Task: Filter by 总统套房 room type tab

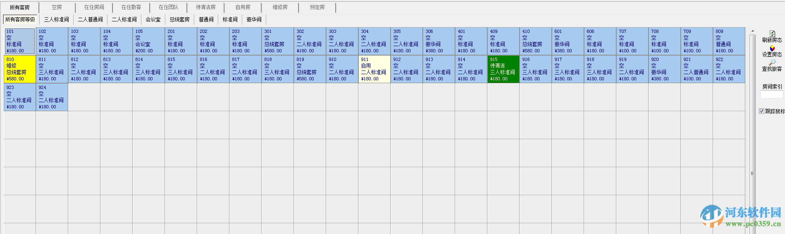Action: coord(180,19)
